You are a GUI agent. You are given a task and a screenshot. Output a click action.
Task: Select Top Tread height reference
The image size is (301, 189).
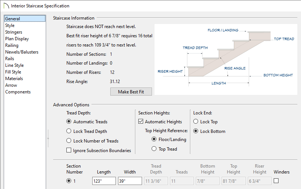tap(154, 149)
